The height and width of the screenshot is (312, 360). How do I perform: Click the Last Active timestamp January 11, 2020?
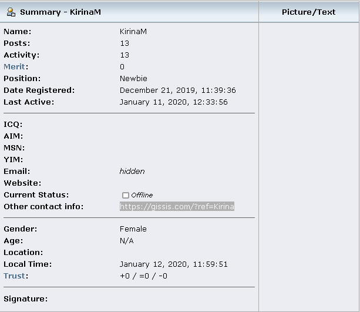(x=174, y=102)
